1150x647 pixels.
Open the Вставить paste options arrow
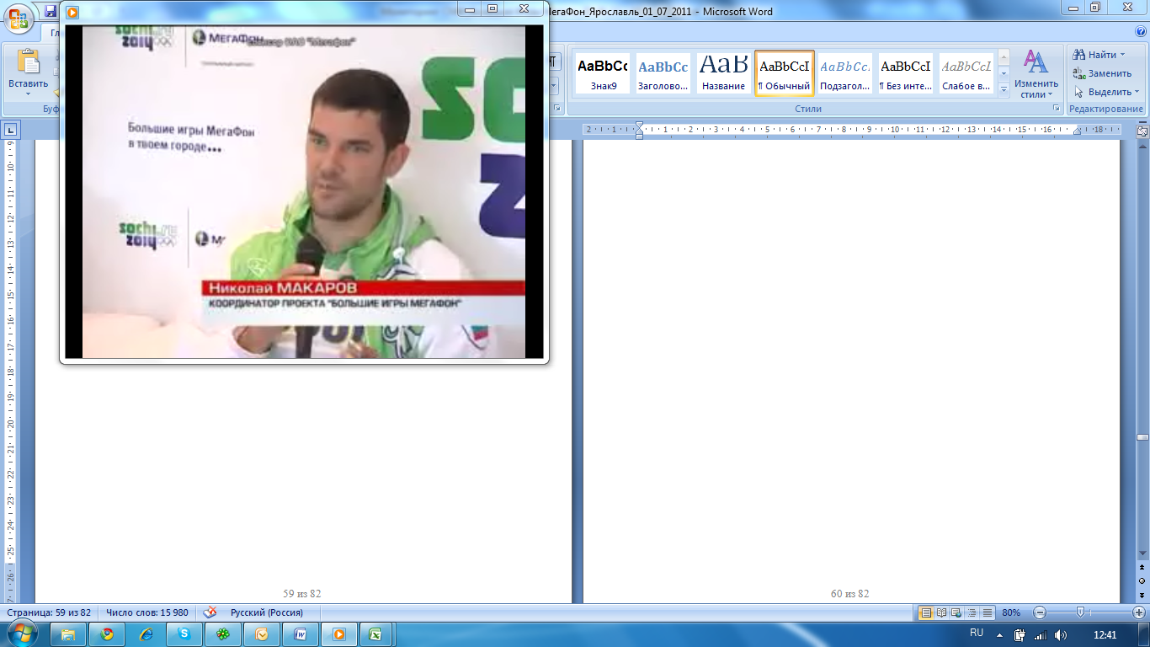(x=29, y=95)
